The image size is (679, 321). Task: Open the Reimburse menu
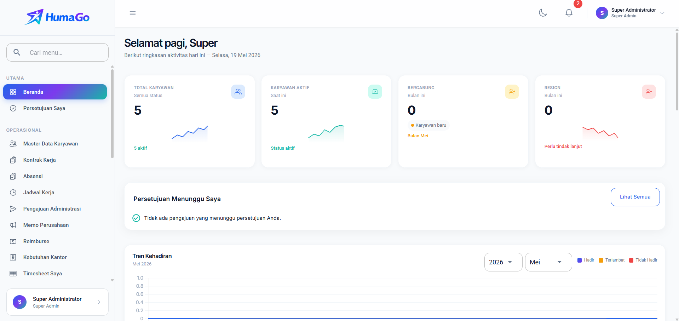click(55, 241)
